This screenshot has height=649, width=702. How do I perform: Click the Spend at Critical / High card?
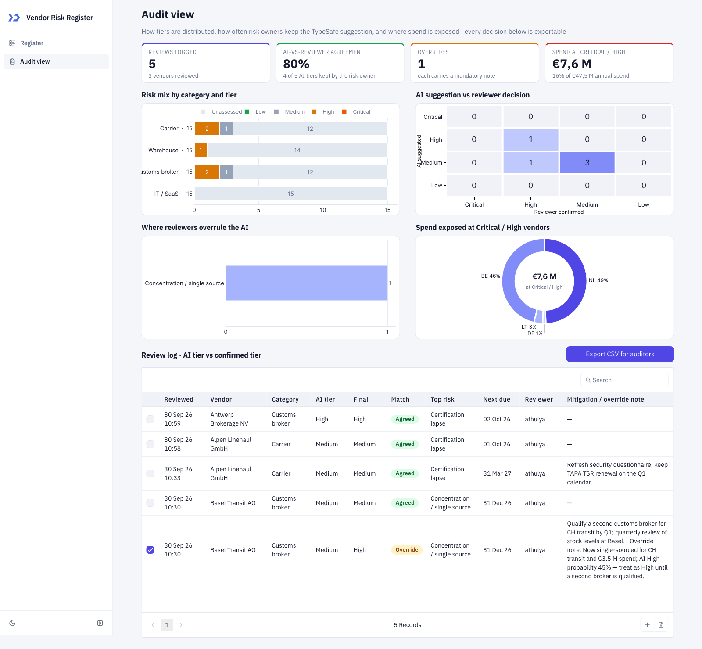pos(609,63)
